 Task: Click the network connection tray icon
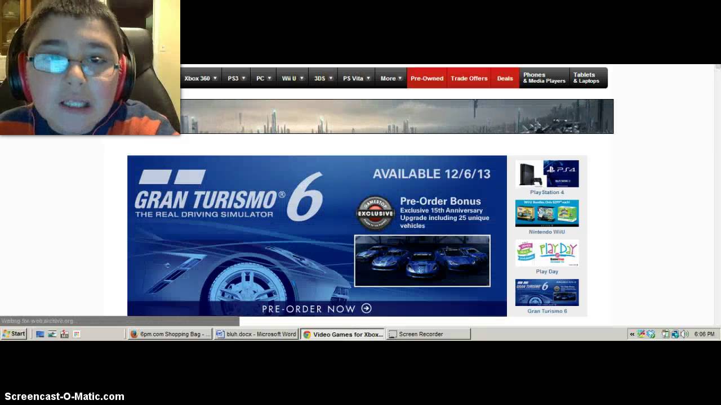coord(674,334)
